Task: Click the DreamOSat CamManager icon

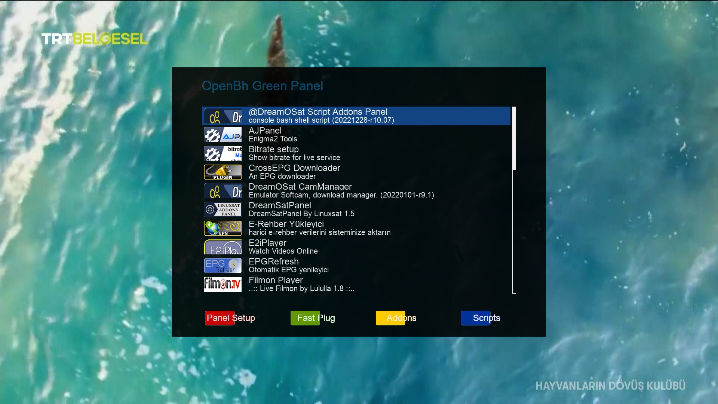Action: [223, 191]
